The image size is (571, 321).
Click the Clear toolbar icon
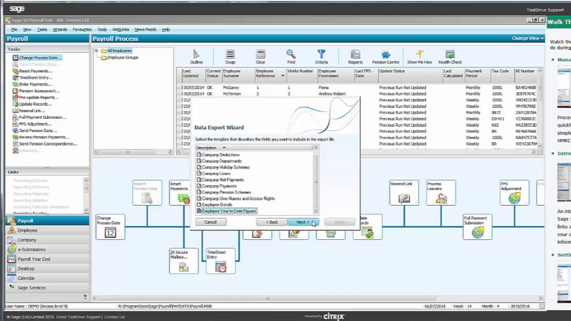coord(261,57)
